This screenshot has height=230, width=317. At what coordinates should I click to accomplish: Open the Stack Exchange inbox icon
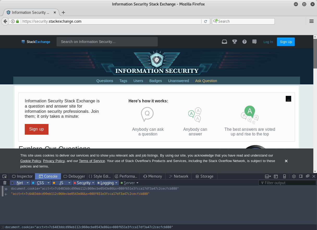(224, 42)
